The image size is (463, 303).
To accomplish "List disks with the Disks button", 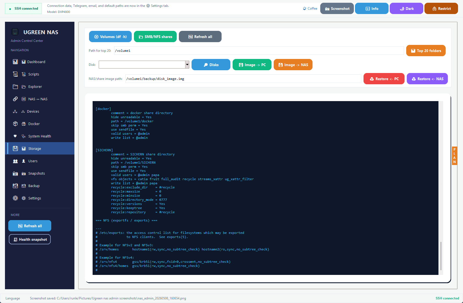I will point(211,65).
